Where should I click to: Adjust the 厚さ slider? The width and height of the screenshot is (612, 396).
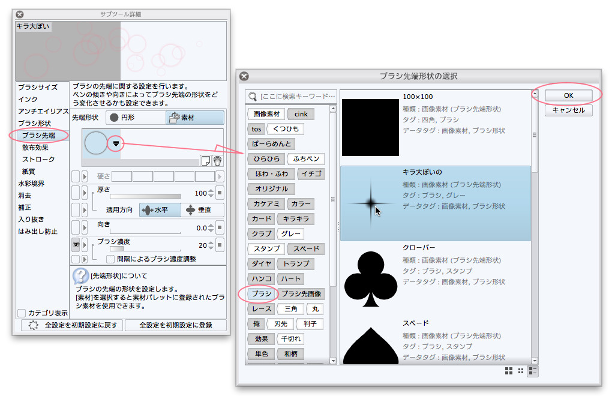click(x=145, y=196)
